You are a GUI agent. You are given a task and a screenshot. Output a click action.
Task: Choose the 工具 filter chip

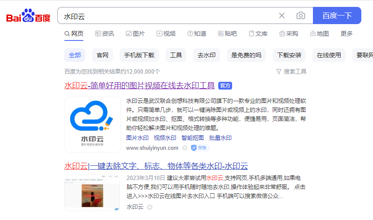176,55
